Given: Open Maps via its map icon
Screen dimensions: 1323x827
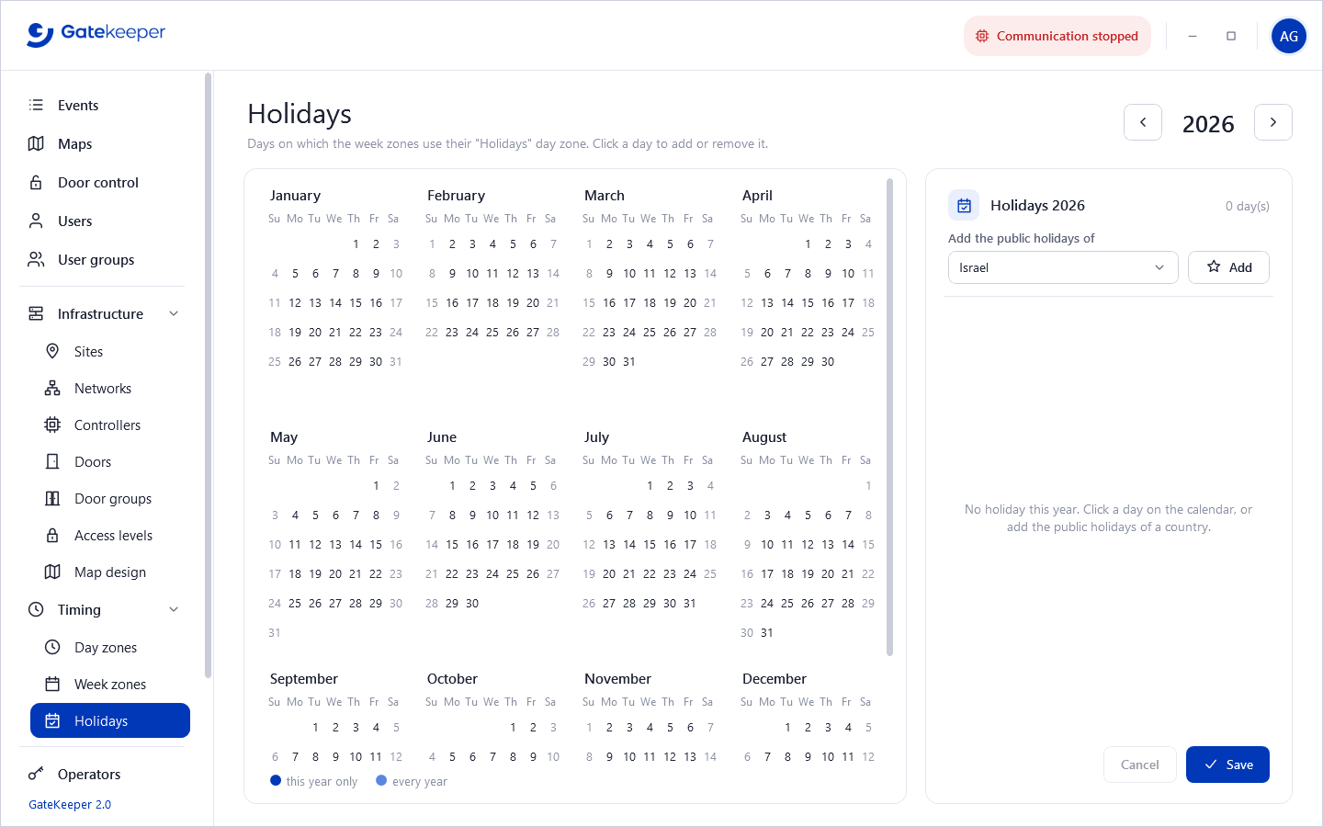Looking at the screenshot, I should click(36, 143).
